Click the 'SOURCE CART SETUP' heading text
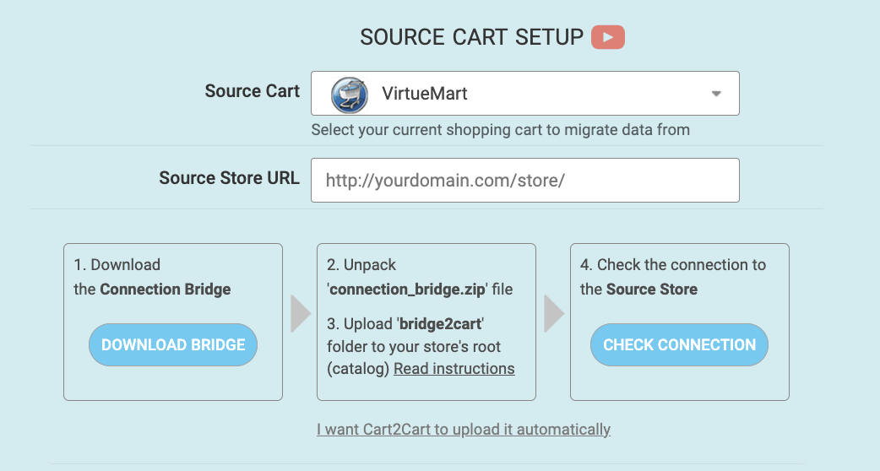Viewport: 880px width, 471px height. click(x=471, y=38)
